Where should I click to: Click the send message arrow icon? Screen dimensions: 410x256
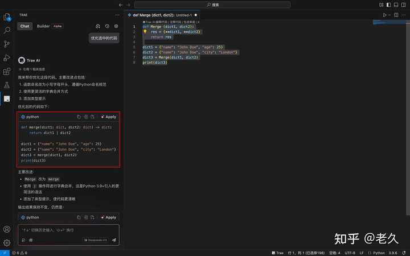114,240
